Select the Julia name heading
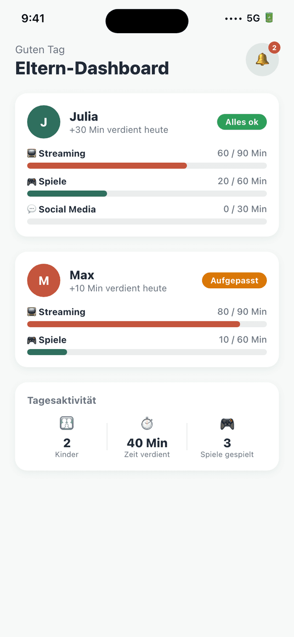The height and width of the screenshot is (637, 294). [x=84, y=116]
